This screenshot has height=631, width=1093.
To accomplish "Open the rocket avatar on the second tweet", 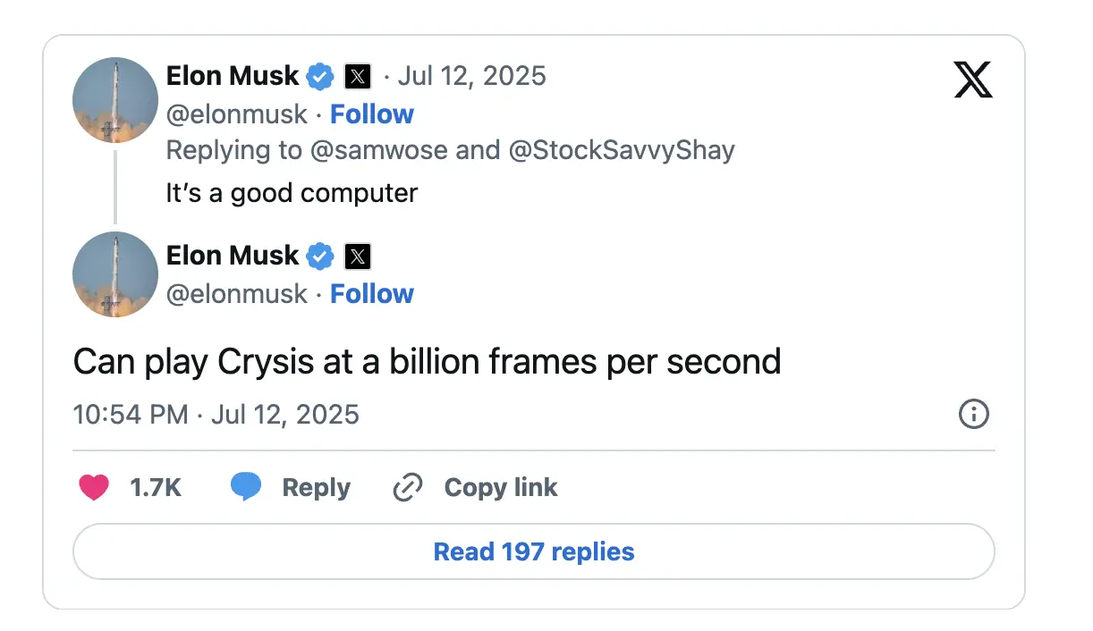I will pyautogui.click(x=114, y=274).
